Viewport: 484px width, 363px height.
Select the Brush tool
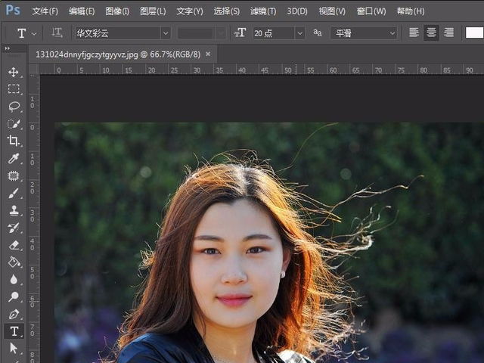(x=14, y=193)
